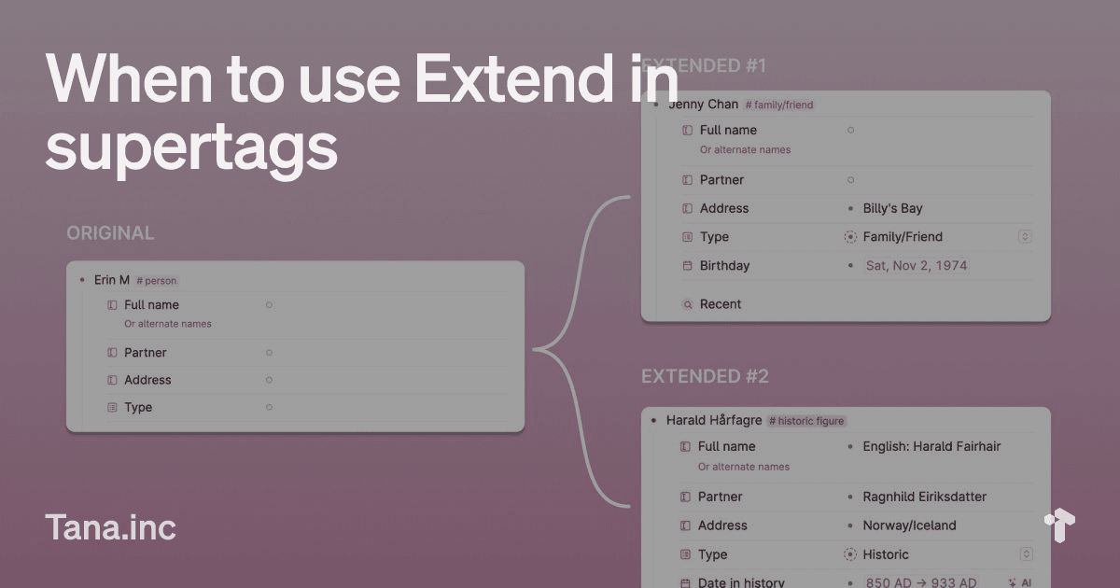This screenshot has width=1120, height=588.
Task: Open the Tana.inc link
Action: (111, 526)
